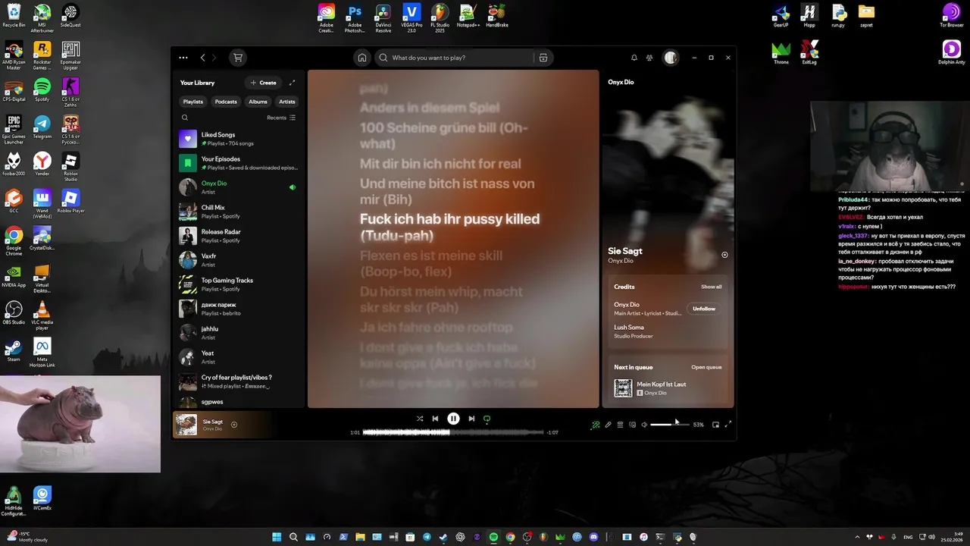Open Yeat artist in library
Viewport: 970px width, 546px height.
(237, 357)
